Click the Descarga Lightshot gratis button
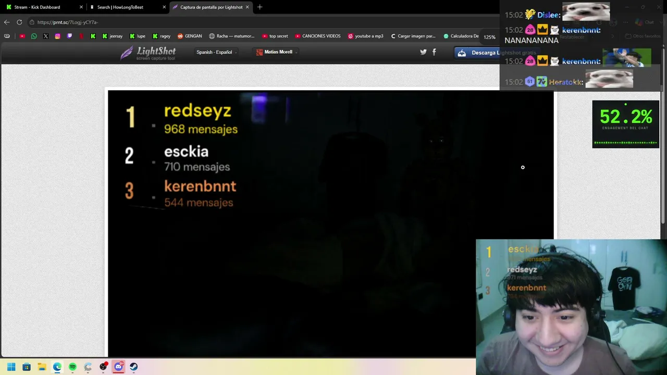667x375 pixels. pos(497,53)
